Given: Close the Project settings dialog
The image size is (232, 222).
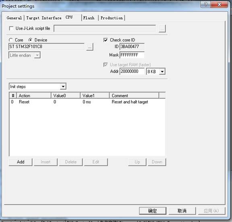Looking at the screenshot, I should 220,4.
